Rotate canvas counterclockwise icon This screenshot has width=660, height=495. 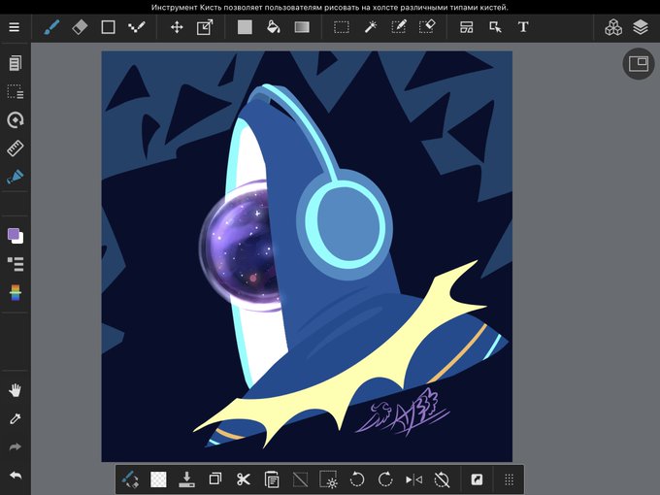[357, 479]
